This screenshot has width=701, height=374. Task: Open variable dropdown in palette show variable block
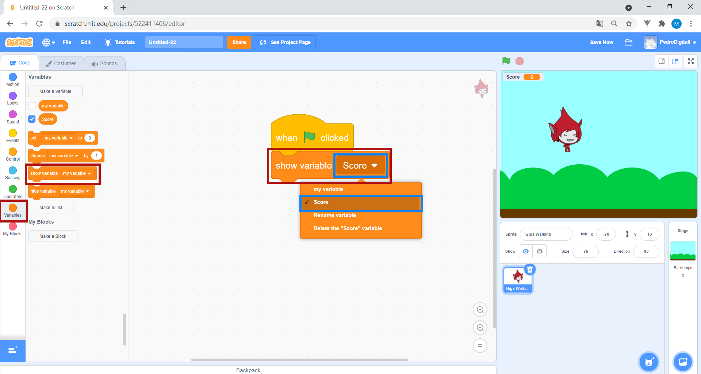(x=77, y=173)
